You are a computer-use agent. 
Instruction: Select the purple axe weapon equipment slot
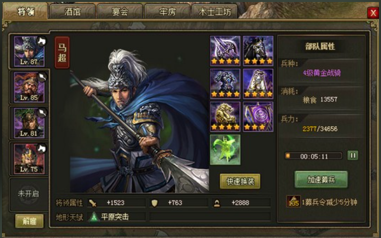coord(225,51)
